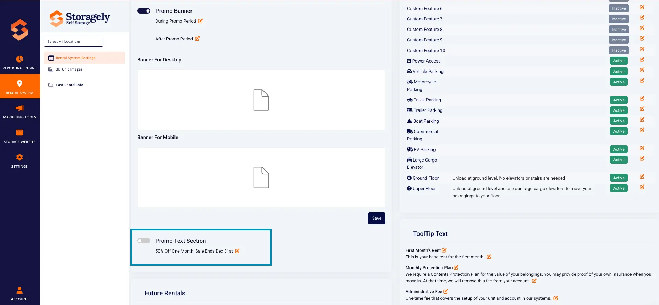Open edit for Custom Feature 8

click(x=642, y=28)
